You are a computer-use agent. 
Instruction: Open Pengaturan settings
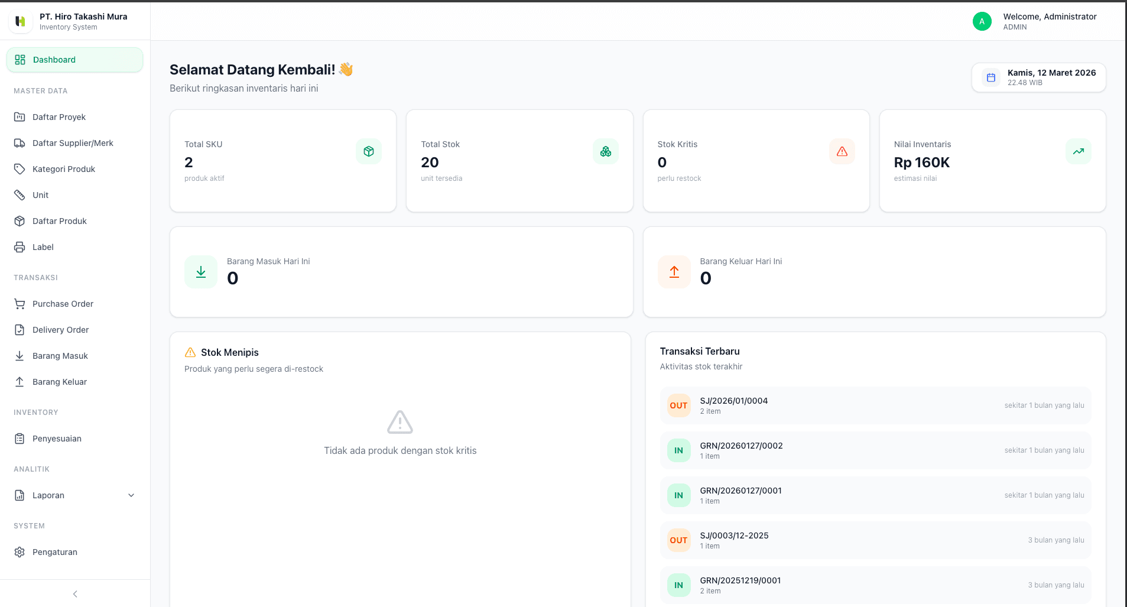pos(55,552)
